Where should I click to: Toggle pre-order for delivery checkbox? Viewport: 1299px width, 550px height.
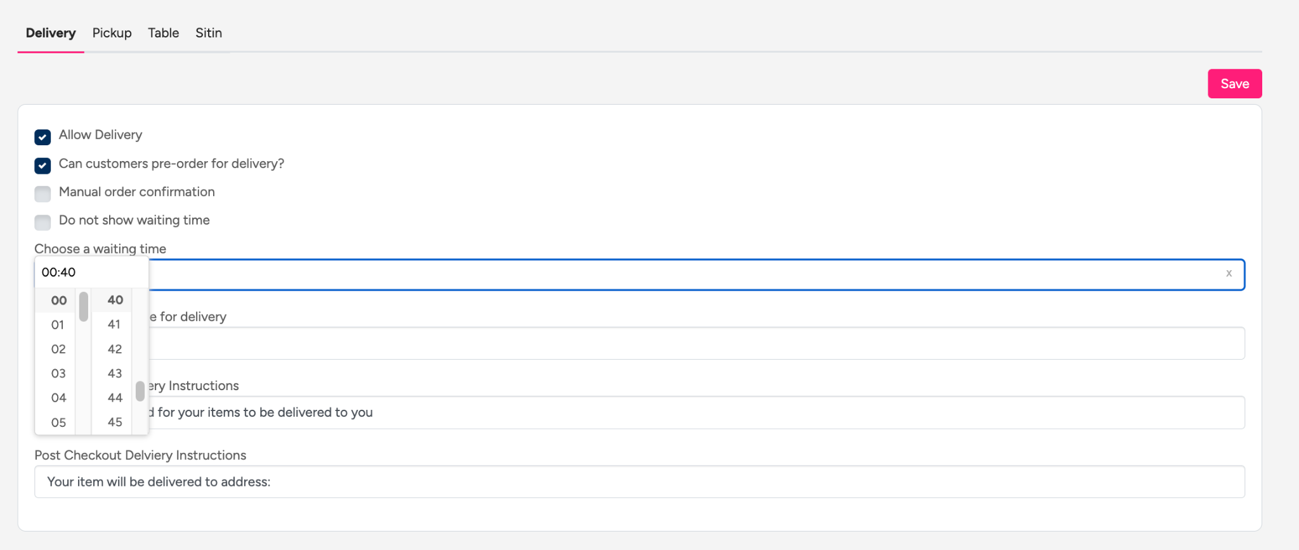pyautogui.click(x=42, y=166)
